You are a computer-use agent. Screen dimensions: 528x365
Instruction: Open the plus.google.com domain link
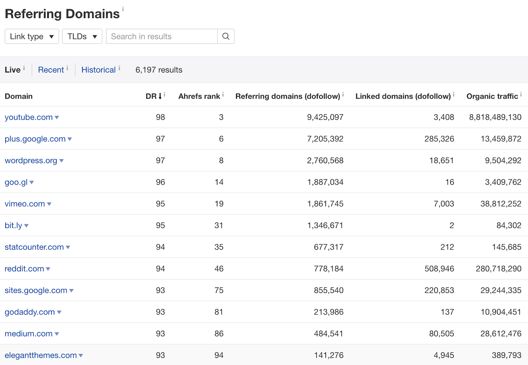coord(35,139)
